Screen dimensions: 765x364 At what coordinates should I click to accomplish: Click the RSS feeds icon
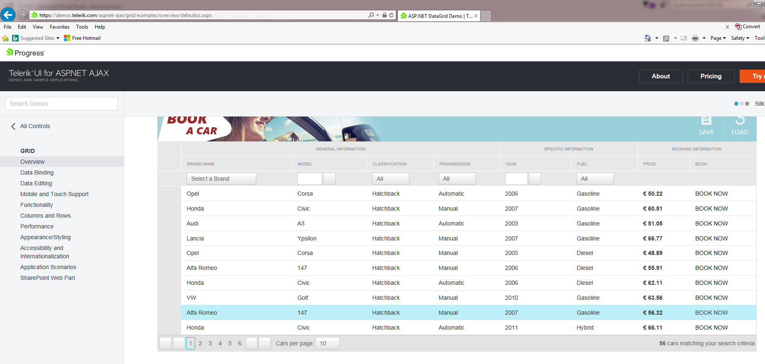666,38
